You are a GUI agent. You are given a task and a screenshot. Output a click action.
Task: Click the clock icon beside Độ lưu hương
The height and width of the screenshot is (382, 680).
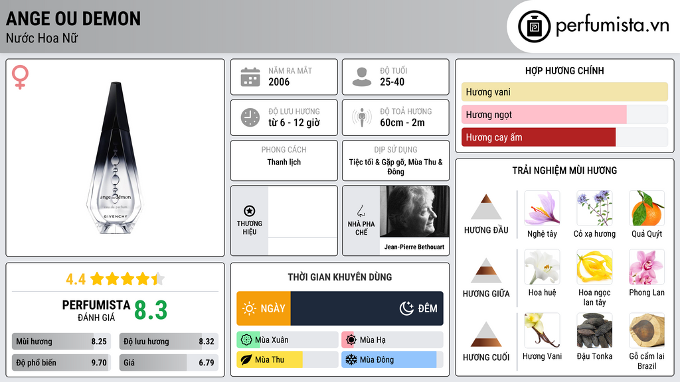(x=250, y=117)
